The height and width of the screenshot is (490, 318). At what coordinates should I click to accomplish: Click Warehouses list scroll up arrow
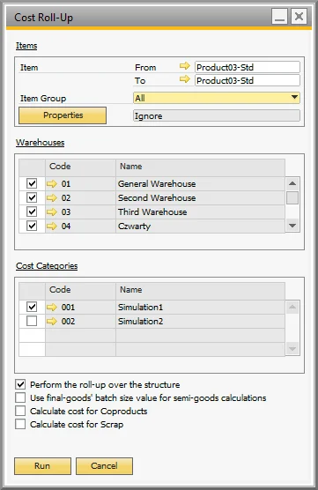(292, 183)
